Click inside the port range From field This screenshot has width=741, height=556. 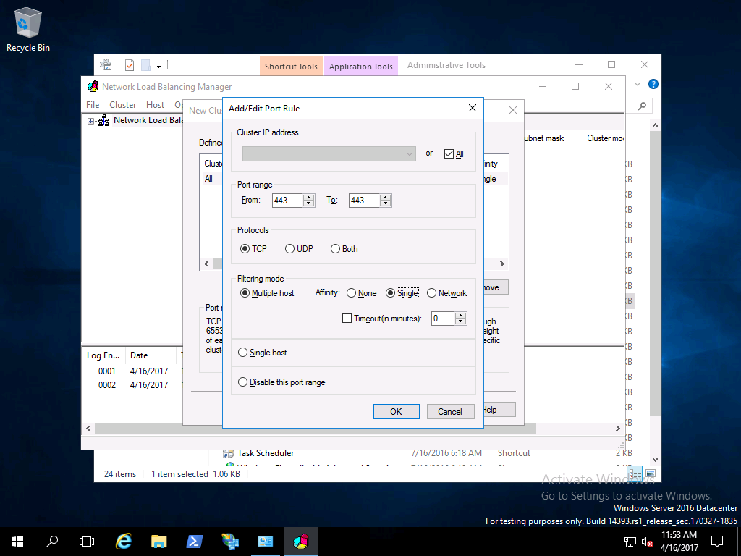[287, 201]
